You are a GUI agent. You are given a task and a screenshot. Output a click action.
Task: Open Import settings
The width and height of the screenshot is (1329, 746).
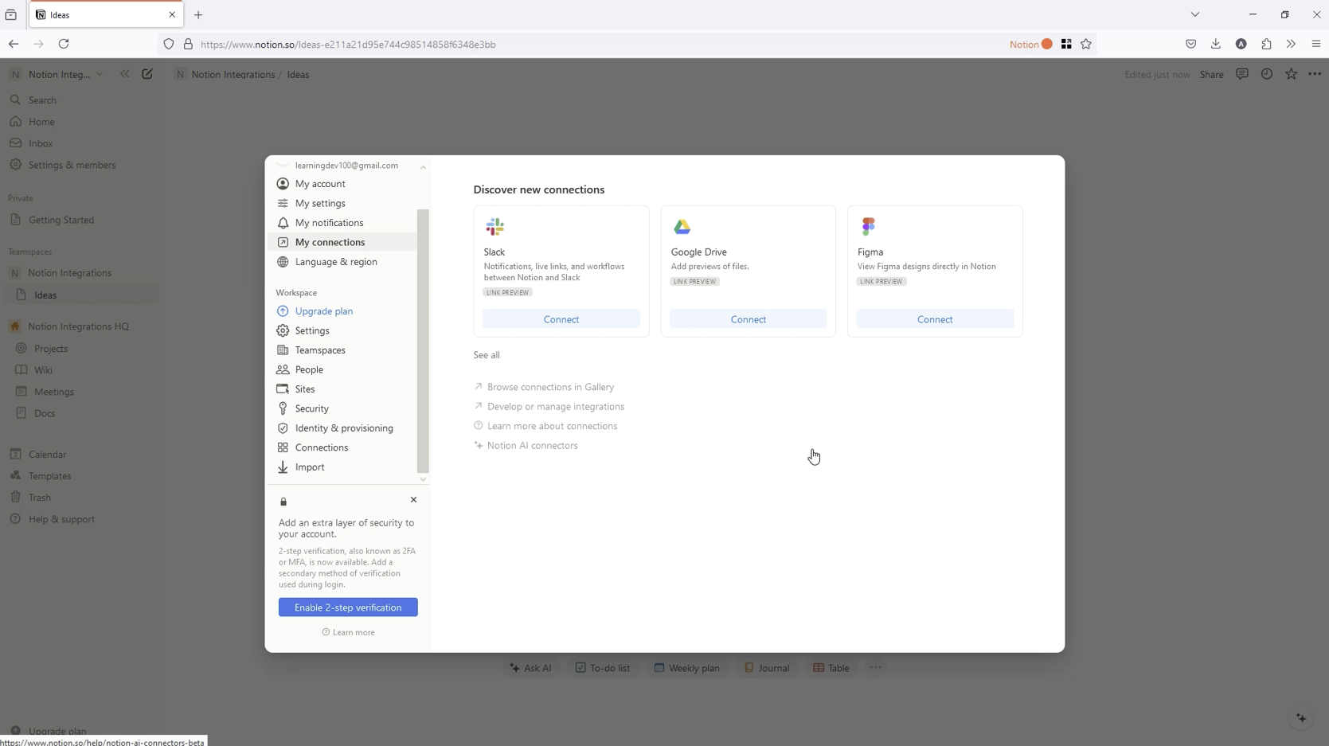(x=342, y=467)
